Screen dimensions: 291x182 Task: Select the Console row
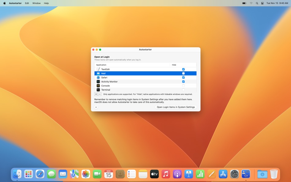click(145, 85)
